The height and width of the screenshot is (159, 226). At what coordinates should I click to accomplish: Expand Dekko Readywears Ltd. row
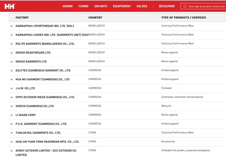tap(12, 53)
